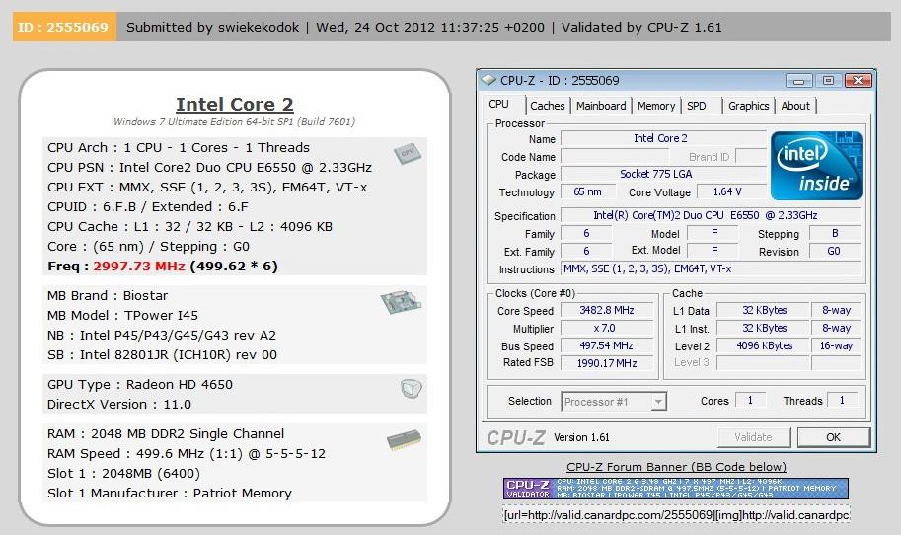Click the Instructions MMX, SSE field
Image resolution: width=901 pixels, height=535 pixels.
pyautogui.click(x=711, y=268)
